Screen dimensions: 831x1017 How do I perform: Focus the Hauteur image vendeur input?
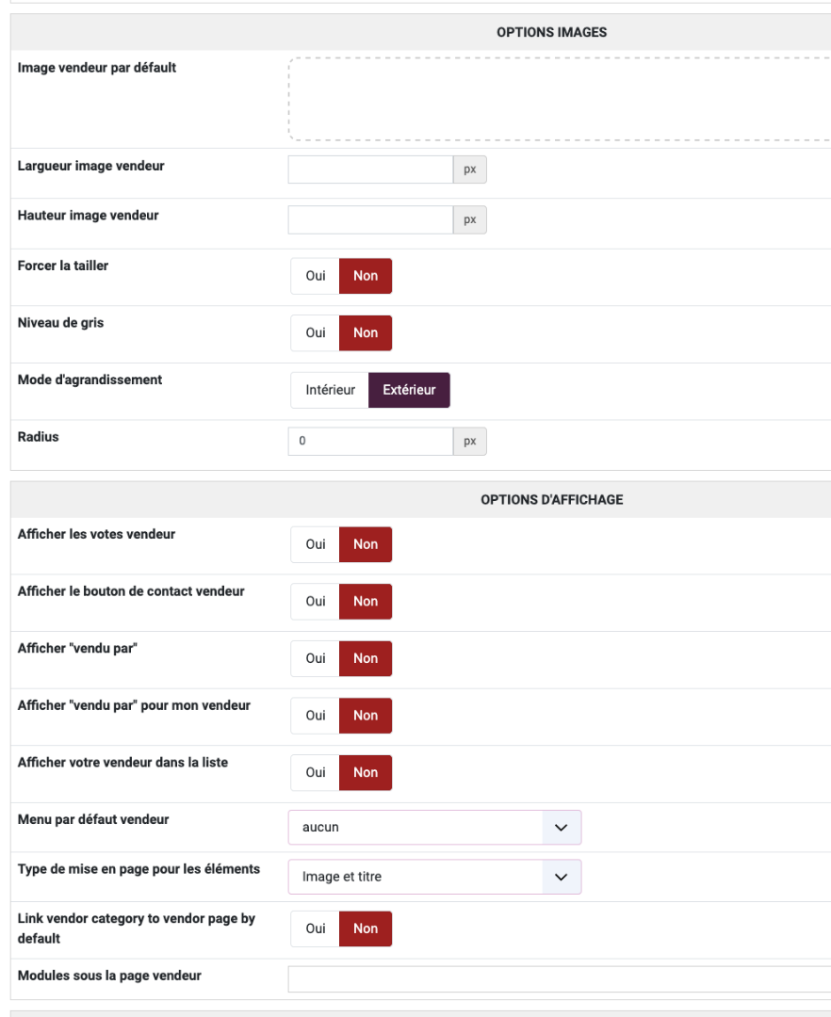coord(370,219)
